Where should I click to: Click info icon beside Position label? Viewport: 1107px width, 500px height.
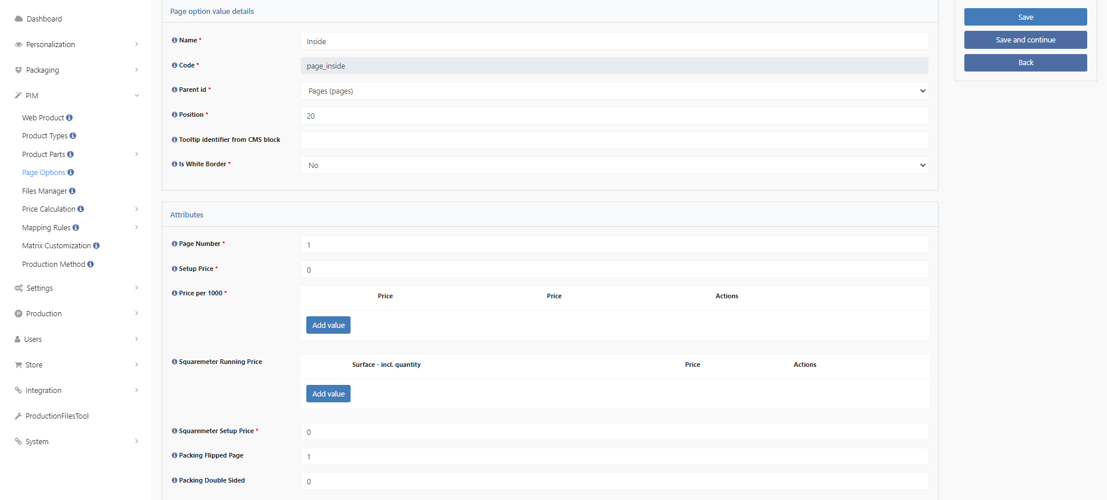point(174,115)
